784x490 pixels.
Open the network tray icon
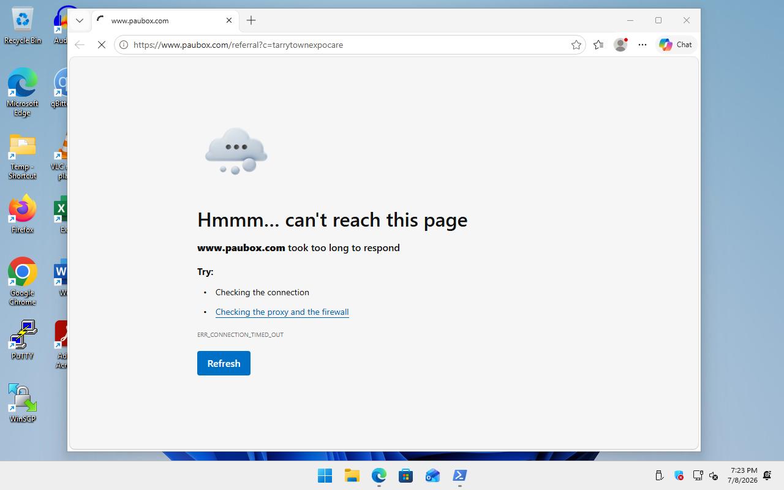click(x=698, y=475)
